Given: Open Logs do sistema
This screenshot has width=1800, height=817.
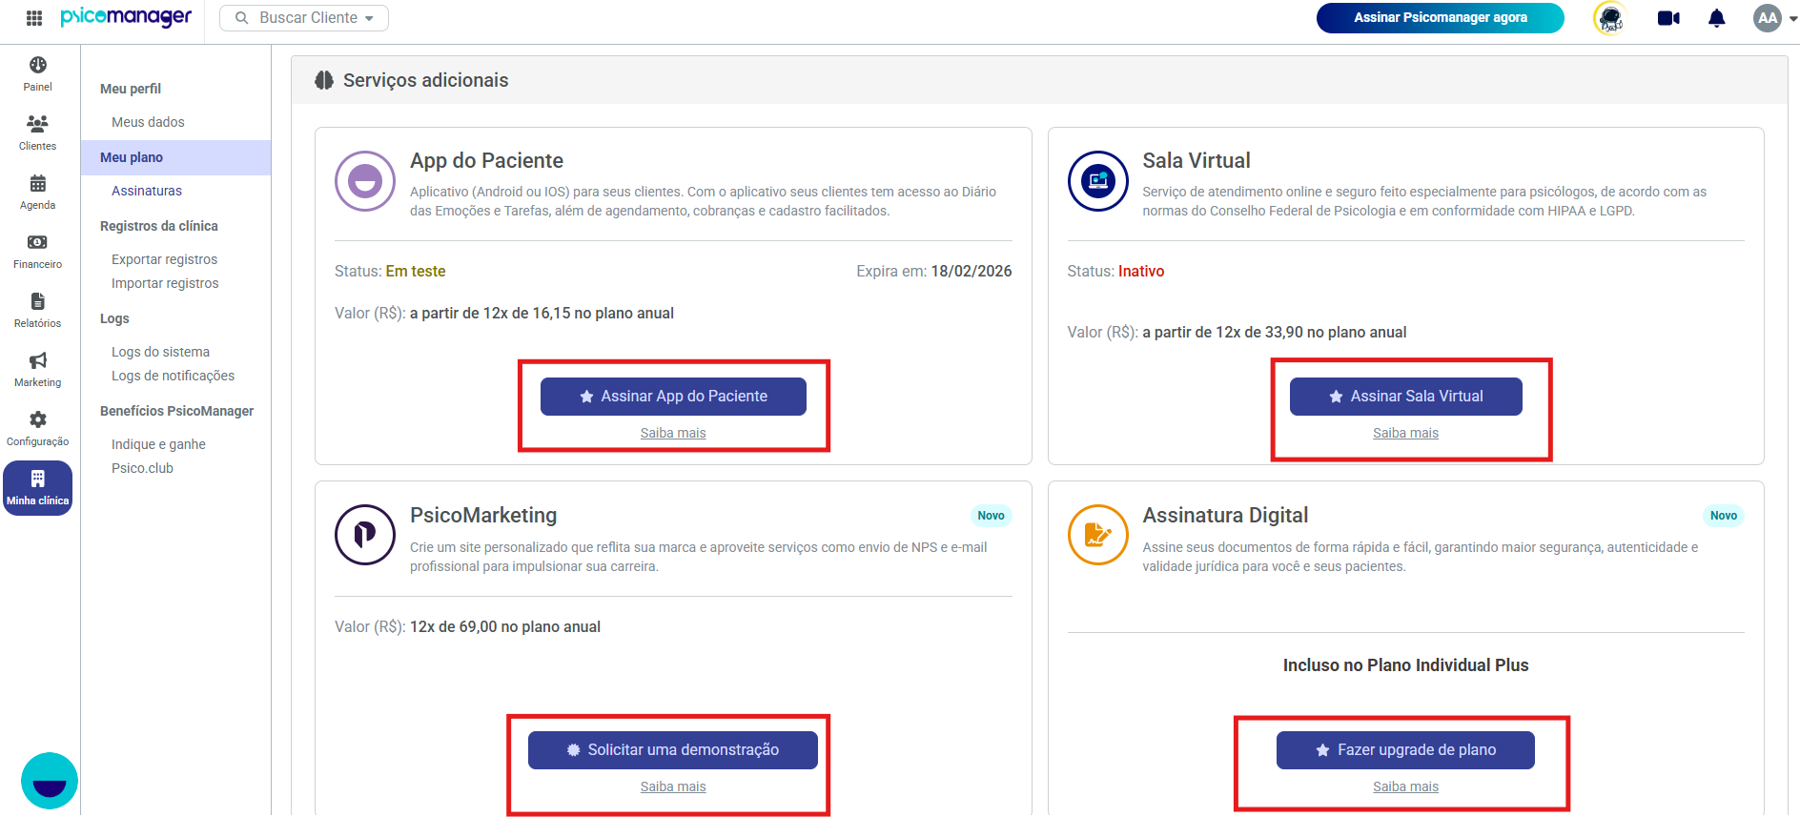Looking at the screenshot, I should pyautogui.click(x=160, y=352).
